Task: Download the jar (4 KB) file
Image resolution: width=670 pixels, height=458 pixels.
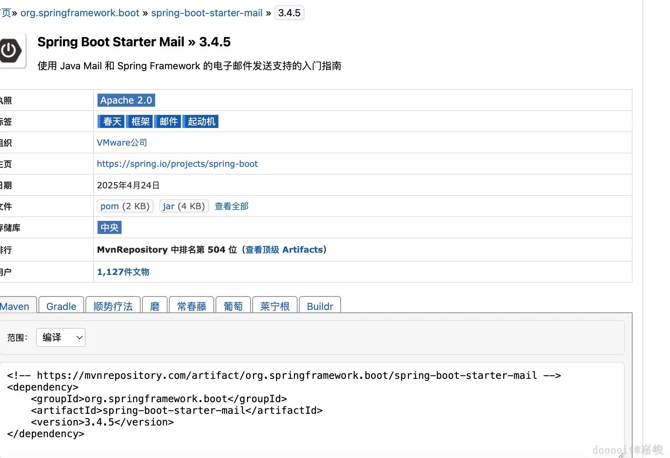Action: 184,206
